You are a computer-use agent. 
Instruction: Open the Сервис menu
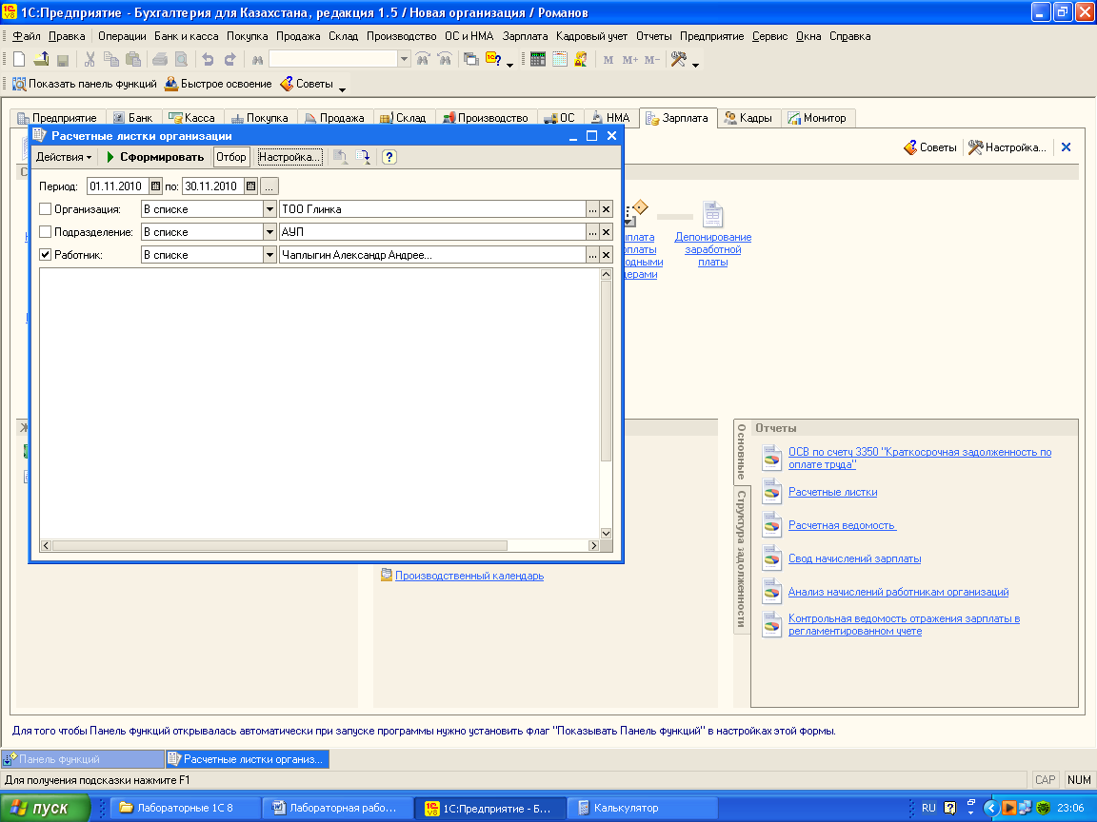[769, 36]
